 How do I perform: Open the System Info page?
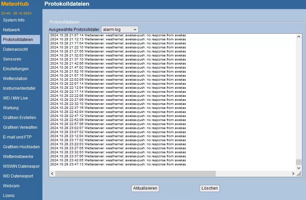tap(14, 20)
